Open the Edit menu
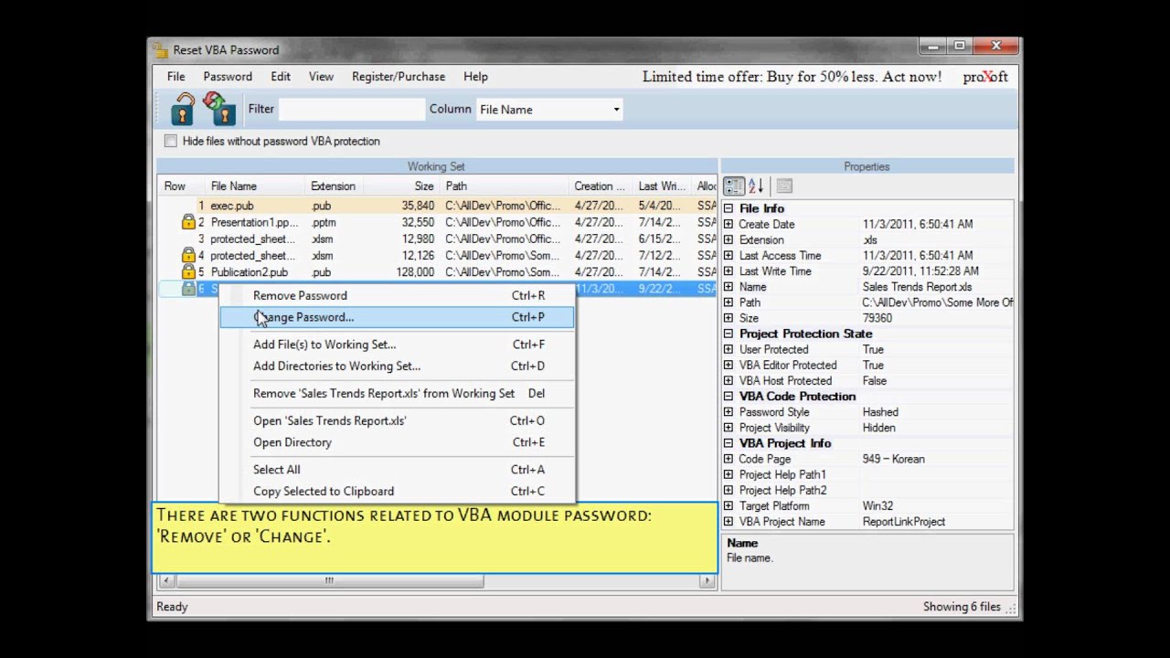Image resolution: width=1170 pixels, height=658 pixels. 281,77
